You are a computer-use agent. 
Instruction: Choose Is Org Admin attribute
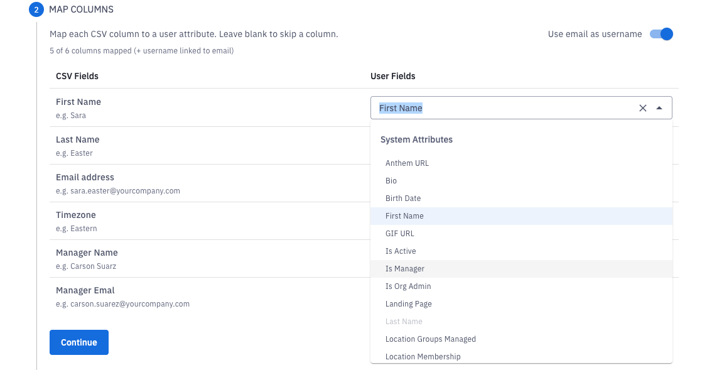click(x=521, y=286)
